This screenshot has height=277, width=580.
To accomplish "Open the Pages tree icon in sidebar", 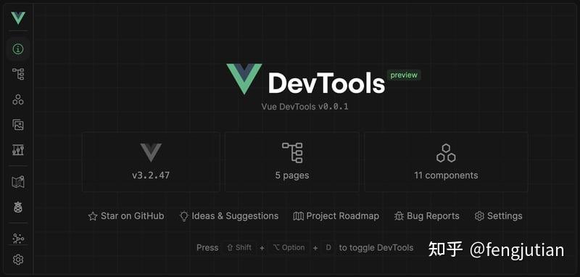I will [17, 74].
